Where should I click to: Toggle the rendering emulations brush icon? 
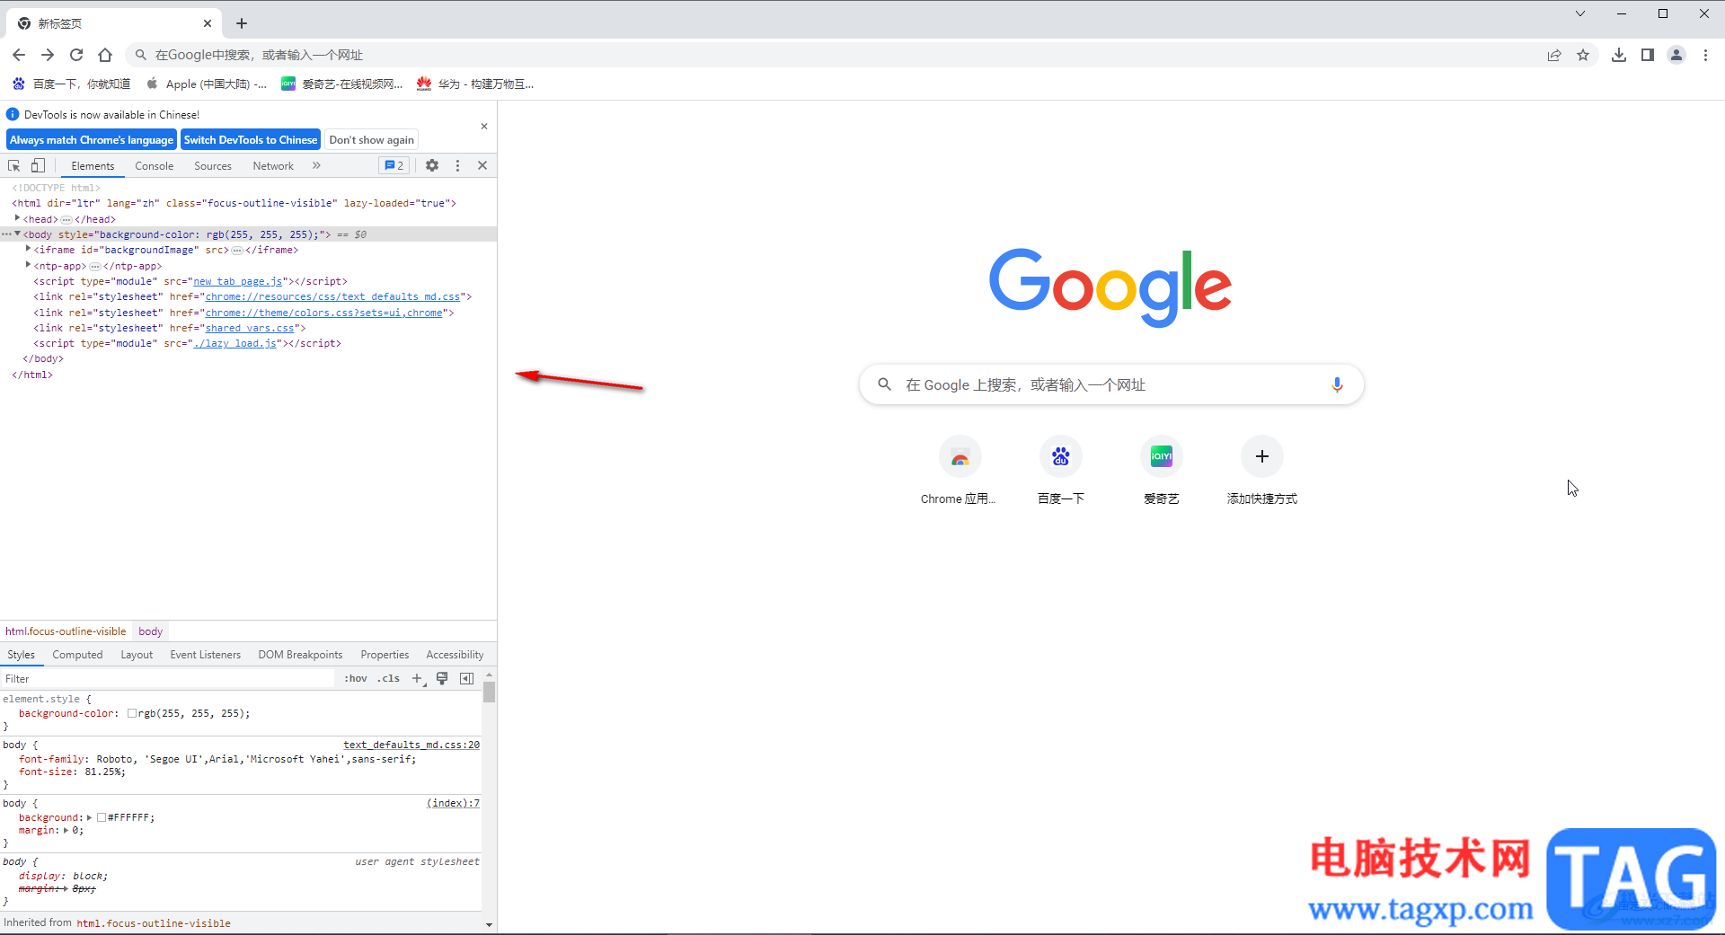(442, 678)
